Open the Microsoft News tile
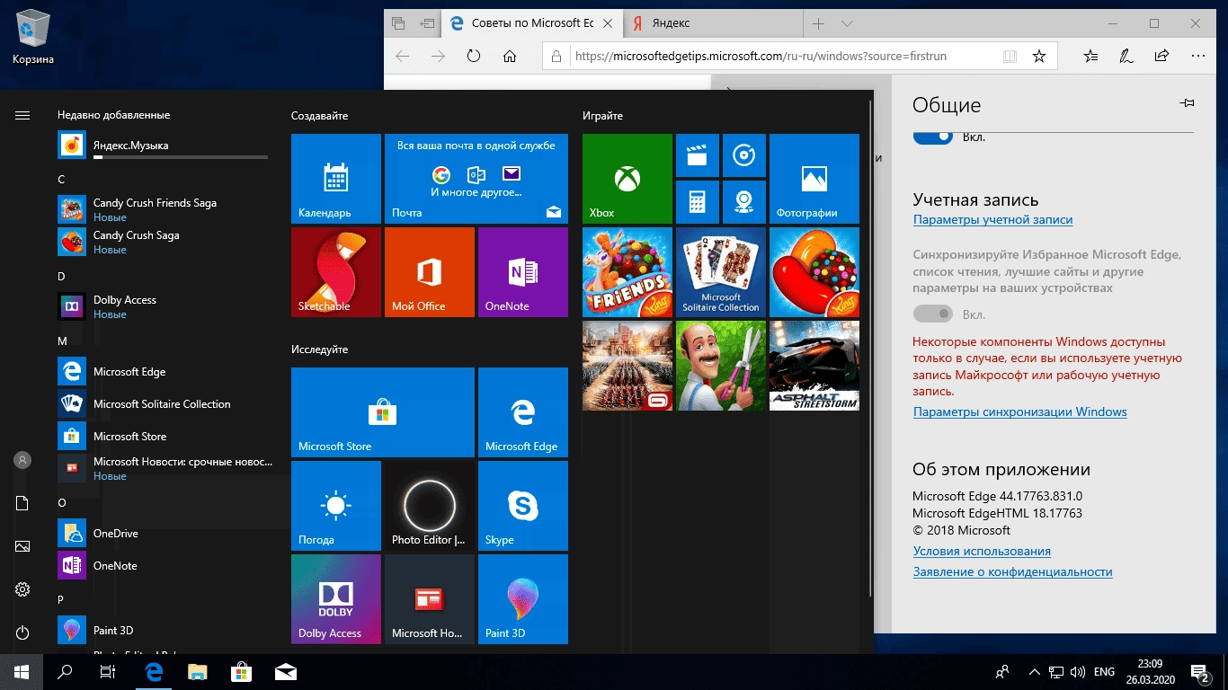Screen dimensions: 1228x690 pyautogui.click(x=430, y=599)
